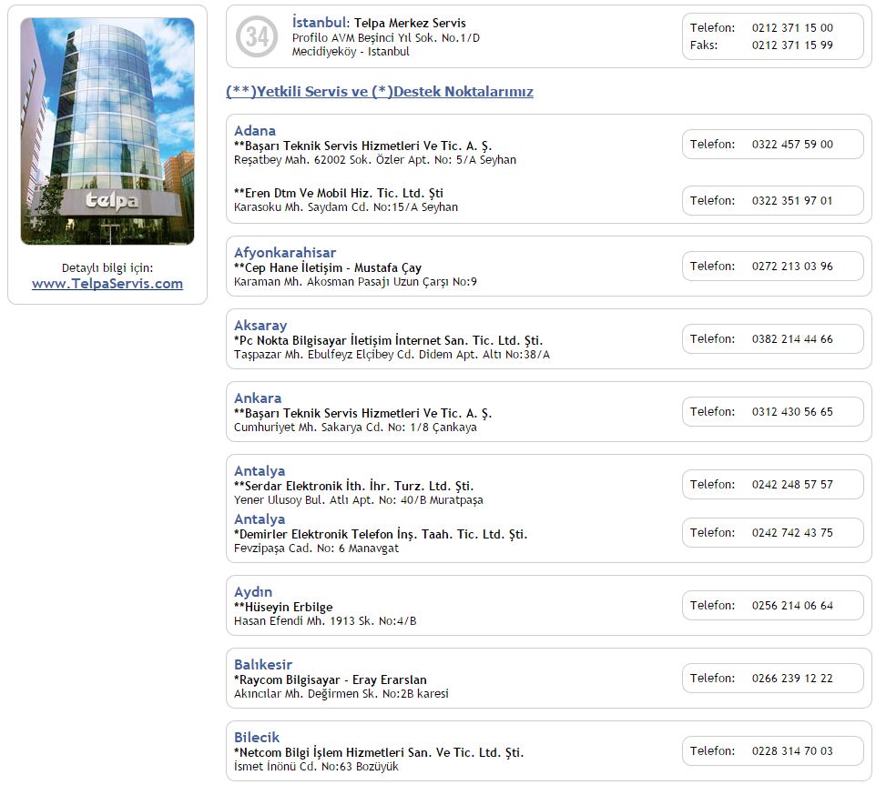Click phone number 0312 430 56 65
The image size is (876, 785).
792,411
